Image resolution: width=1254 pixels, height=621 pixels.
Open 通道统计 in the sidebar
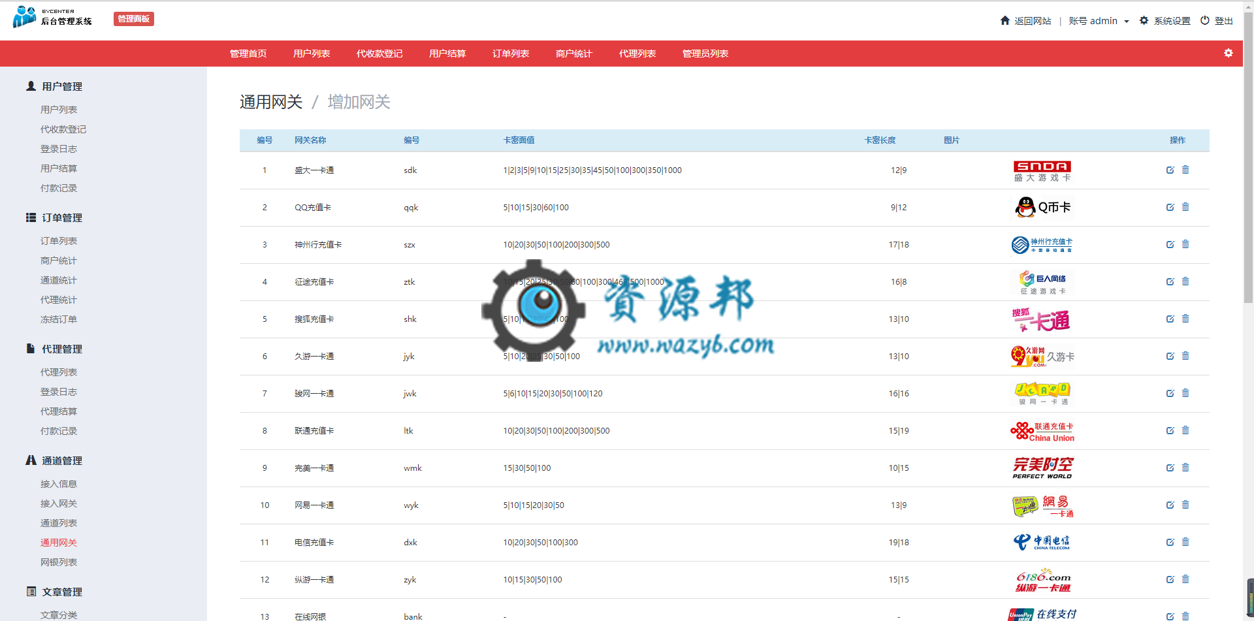click(59, 280)
